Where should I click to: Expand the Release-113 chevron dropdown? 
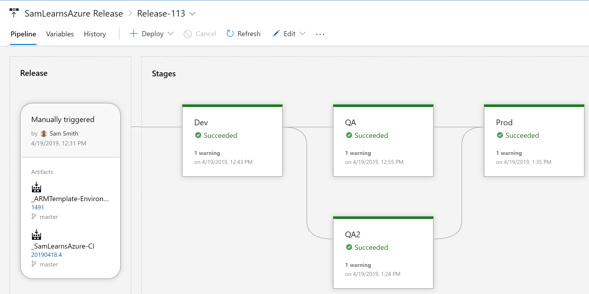coord(192,14)
